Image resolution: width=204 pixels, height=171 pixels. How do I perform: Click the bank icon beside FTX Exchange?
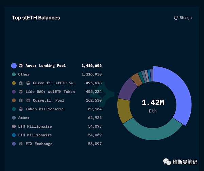click(21, 144)
